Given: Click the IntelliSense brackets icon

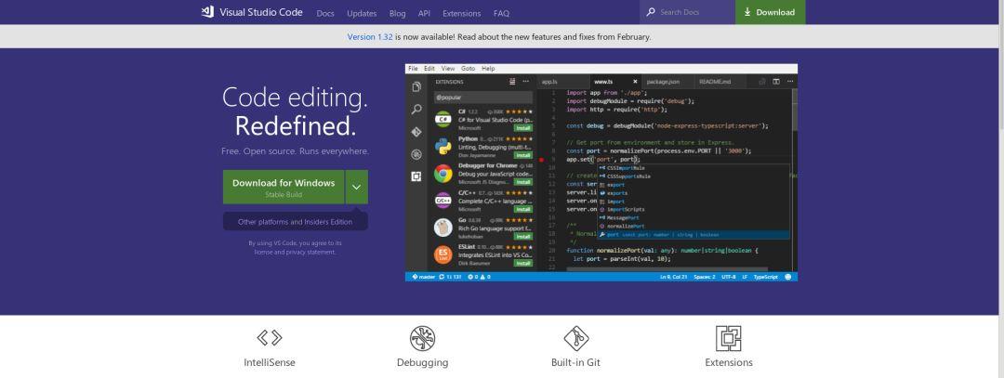Looking at the screenshot, I should [x=270, y=337].
